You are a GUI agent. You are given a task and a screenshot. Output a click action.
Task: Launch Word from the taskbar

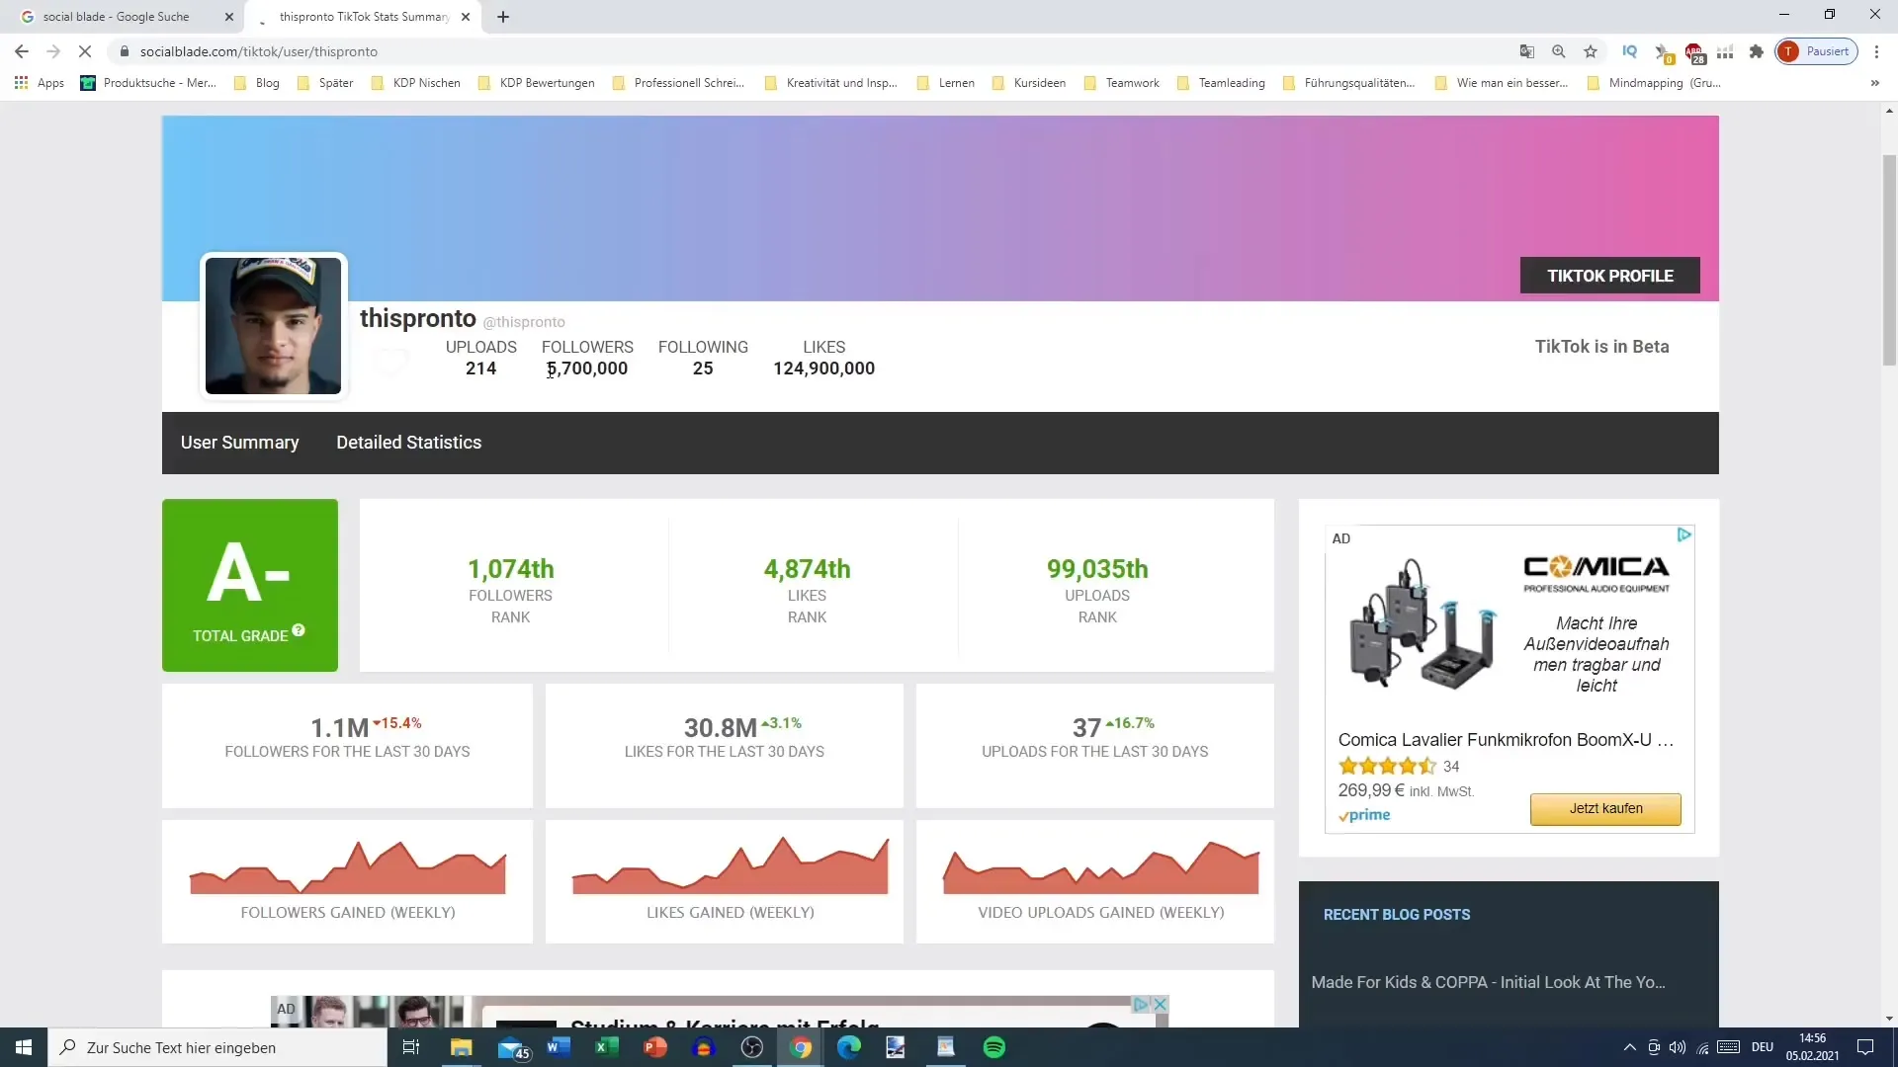point(559,1047)
